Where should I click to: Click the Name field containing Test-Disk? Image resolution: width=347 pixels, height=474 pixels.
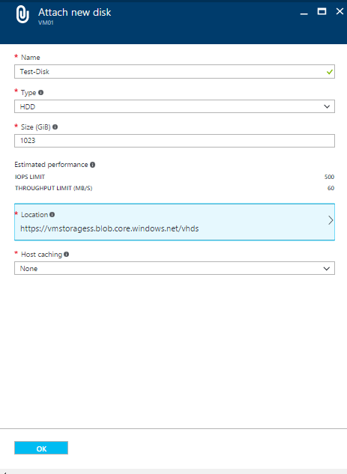click(175, 72)
